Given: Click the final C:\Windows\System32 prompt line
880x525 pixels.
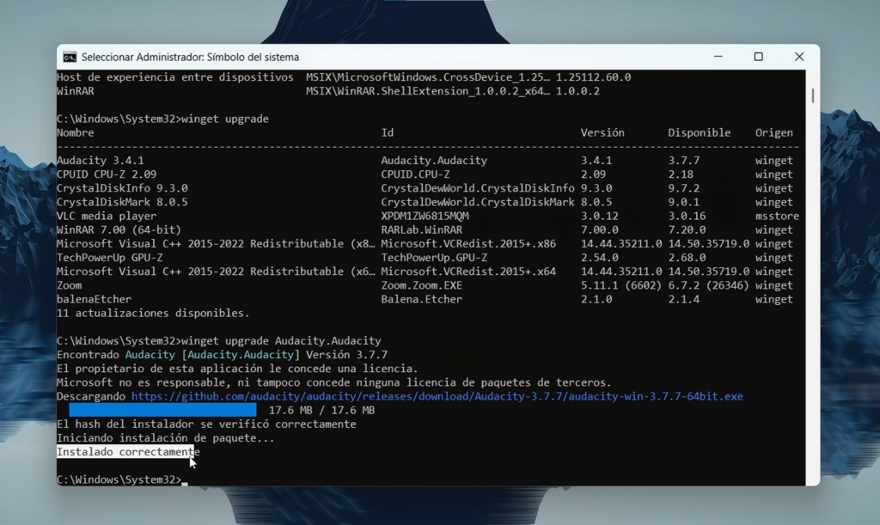Looking at the screenshot, I should pyautogui.click(x=119, y=479).
